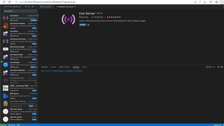The height and width of the screenshot is (126, 224).
Task: Install the Live Server Preview extension
Action: [34, 28]
